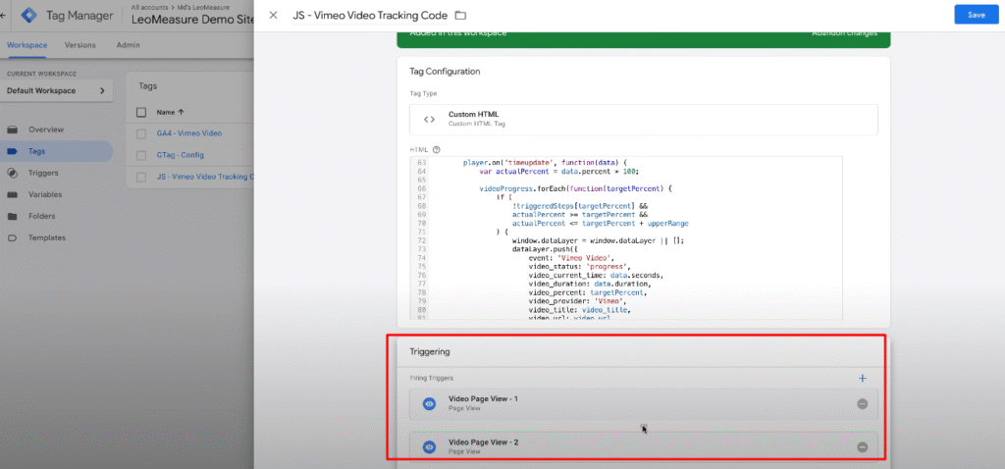Check the GA4 - Vimeo Video tag checkbox

tap(141, 133)
